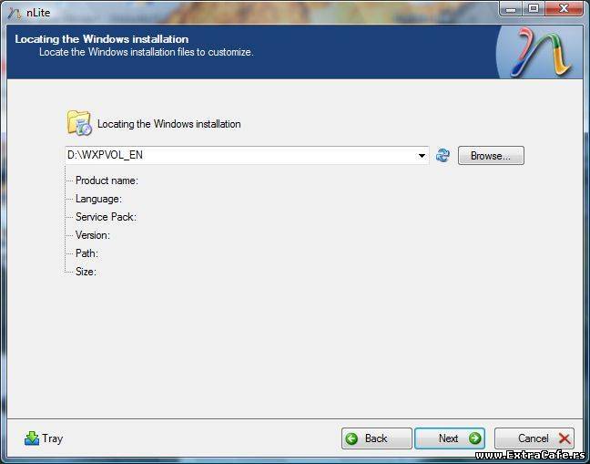Image resolution: width=590 pixels, height=464 pixels.
Task: Expand the installation path dropdown arrow
Action: 422,156
